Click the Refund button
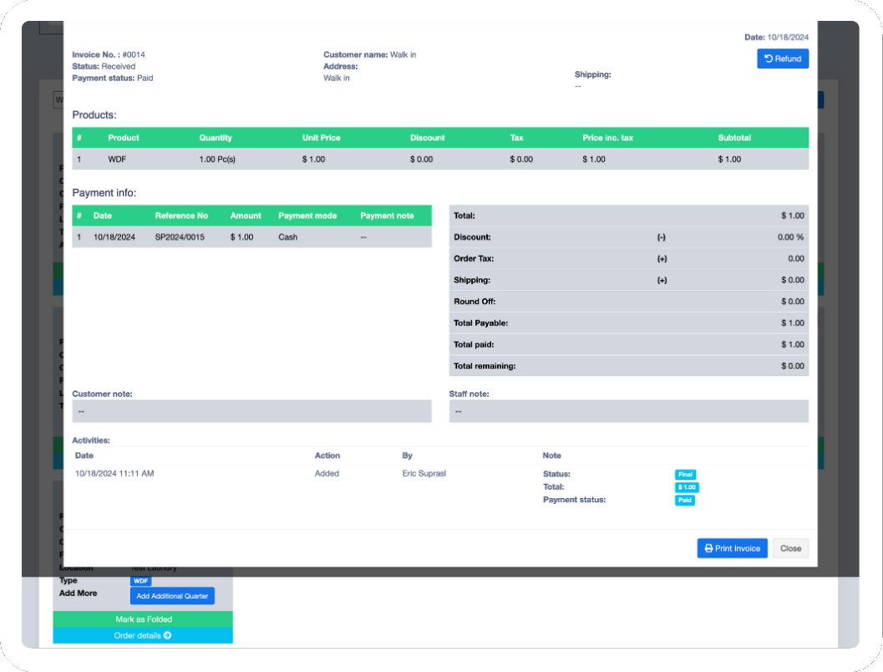 point(783,59)
